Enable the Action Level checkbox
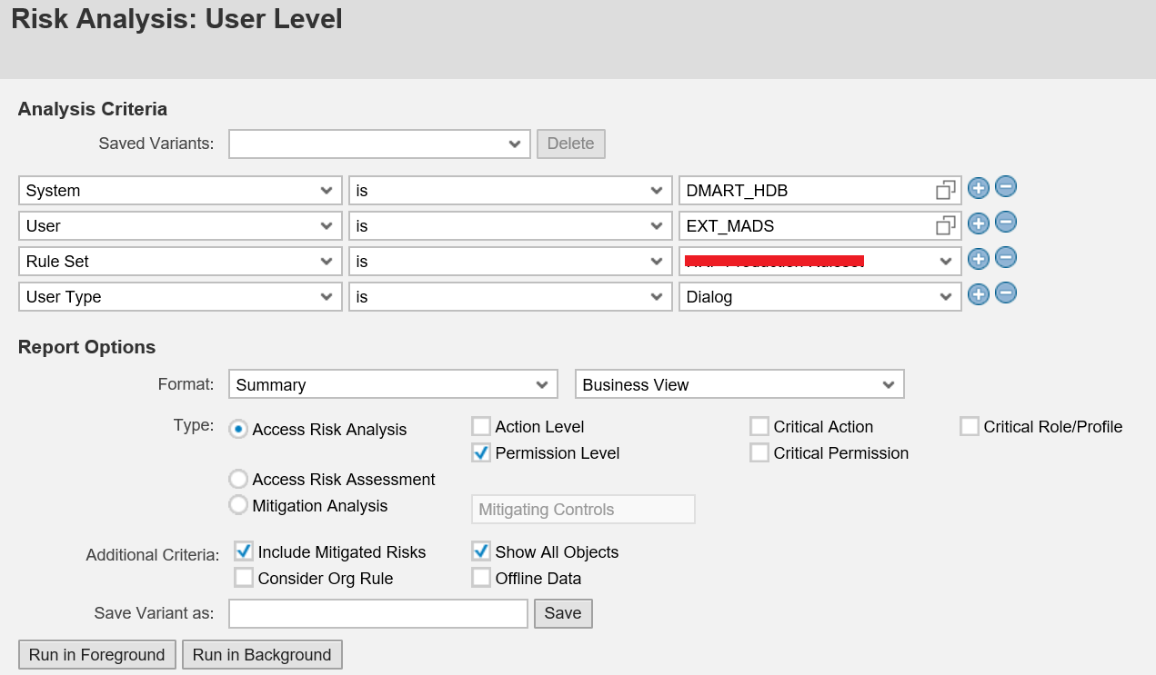The width and height of the screenshot is (1156, 675). (x=481, y=426)
